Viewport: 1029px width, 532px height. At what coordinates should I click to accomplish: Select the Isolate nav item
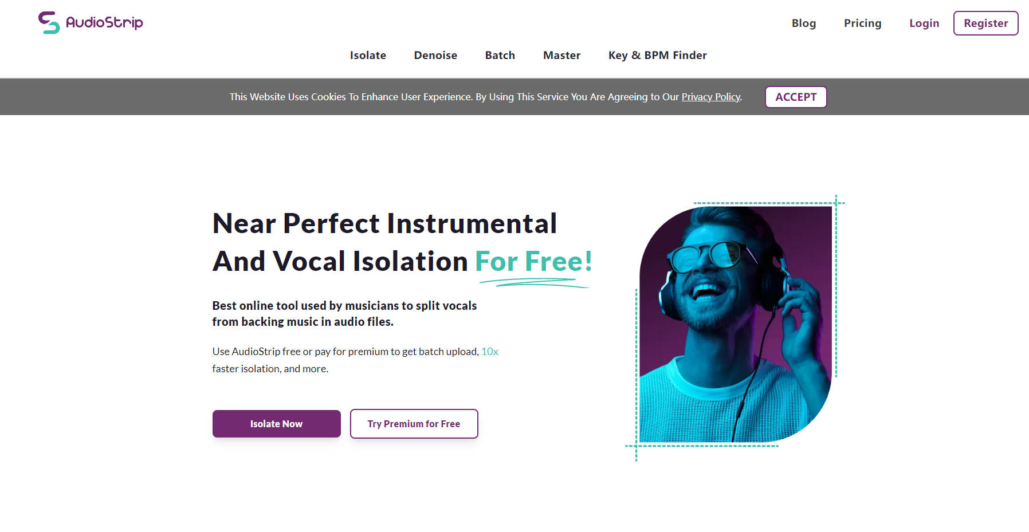(368, 56)
